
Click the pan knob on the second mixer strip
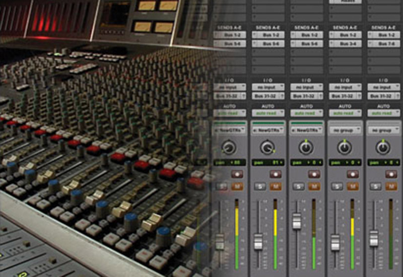click(x=267, y=148)
